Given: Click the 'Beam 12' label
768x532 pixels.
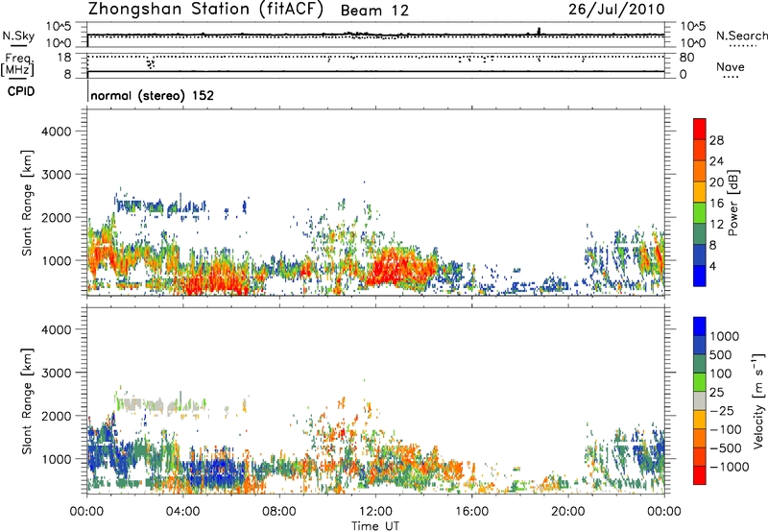Looking at the screenshot, I should pos(374,11).
